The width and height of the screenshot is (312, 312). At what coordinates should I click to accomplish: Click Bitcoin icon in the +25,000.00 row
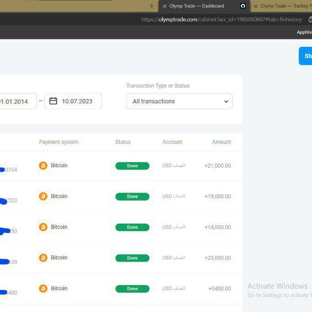pos(43,258)
